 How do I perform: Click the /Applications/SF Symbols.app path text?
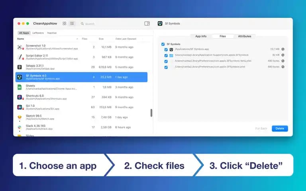[x=192, y=49]
